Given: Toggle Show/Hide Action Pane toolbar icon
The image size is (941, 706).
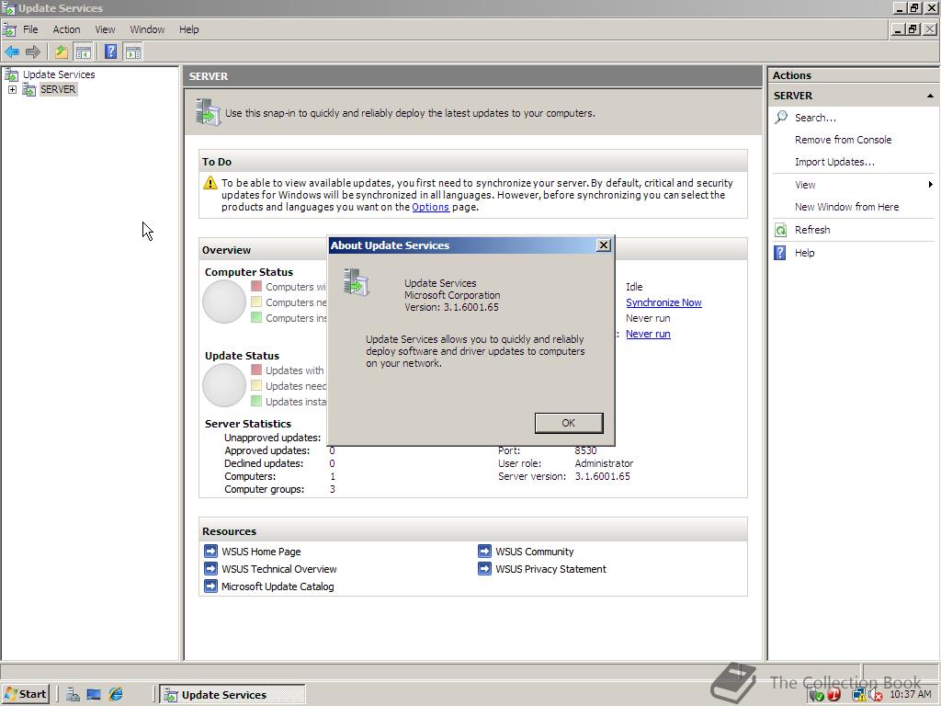Looking at the screenshot, I should 132,52.
